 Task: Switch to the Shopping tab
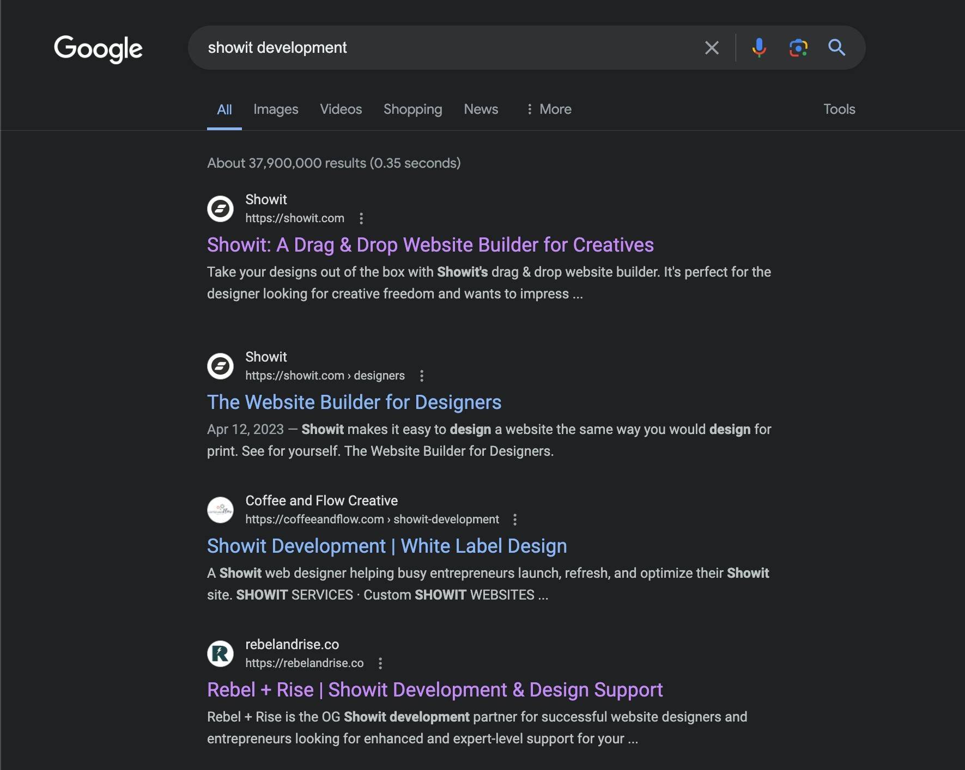coord(413,109)
